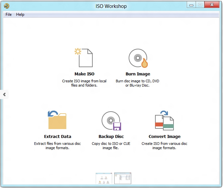Click the Extract Data folder icon
The image size is (223, 188).
[x=57, y=120]
